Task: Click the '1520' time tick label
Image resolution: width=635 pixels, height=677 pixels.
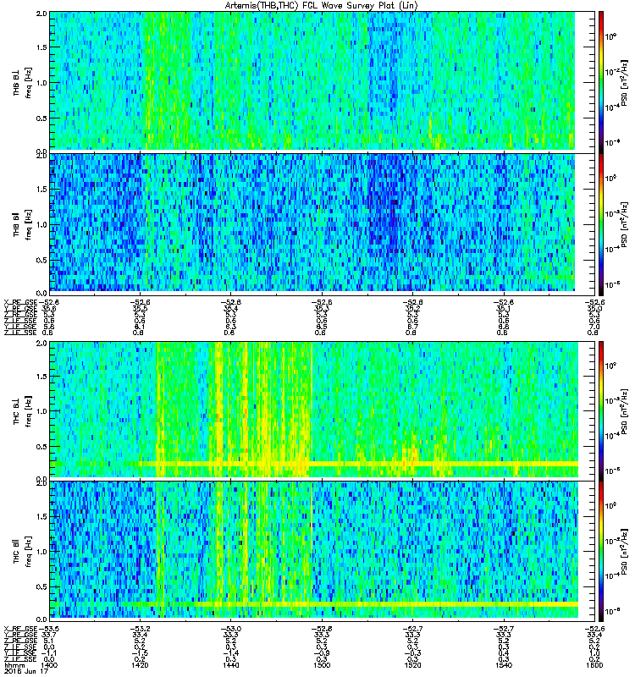Action: (x=412, y=665)
